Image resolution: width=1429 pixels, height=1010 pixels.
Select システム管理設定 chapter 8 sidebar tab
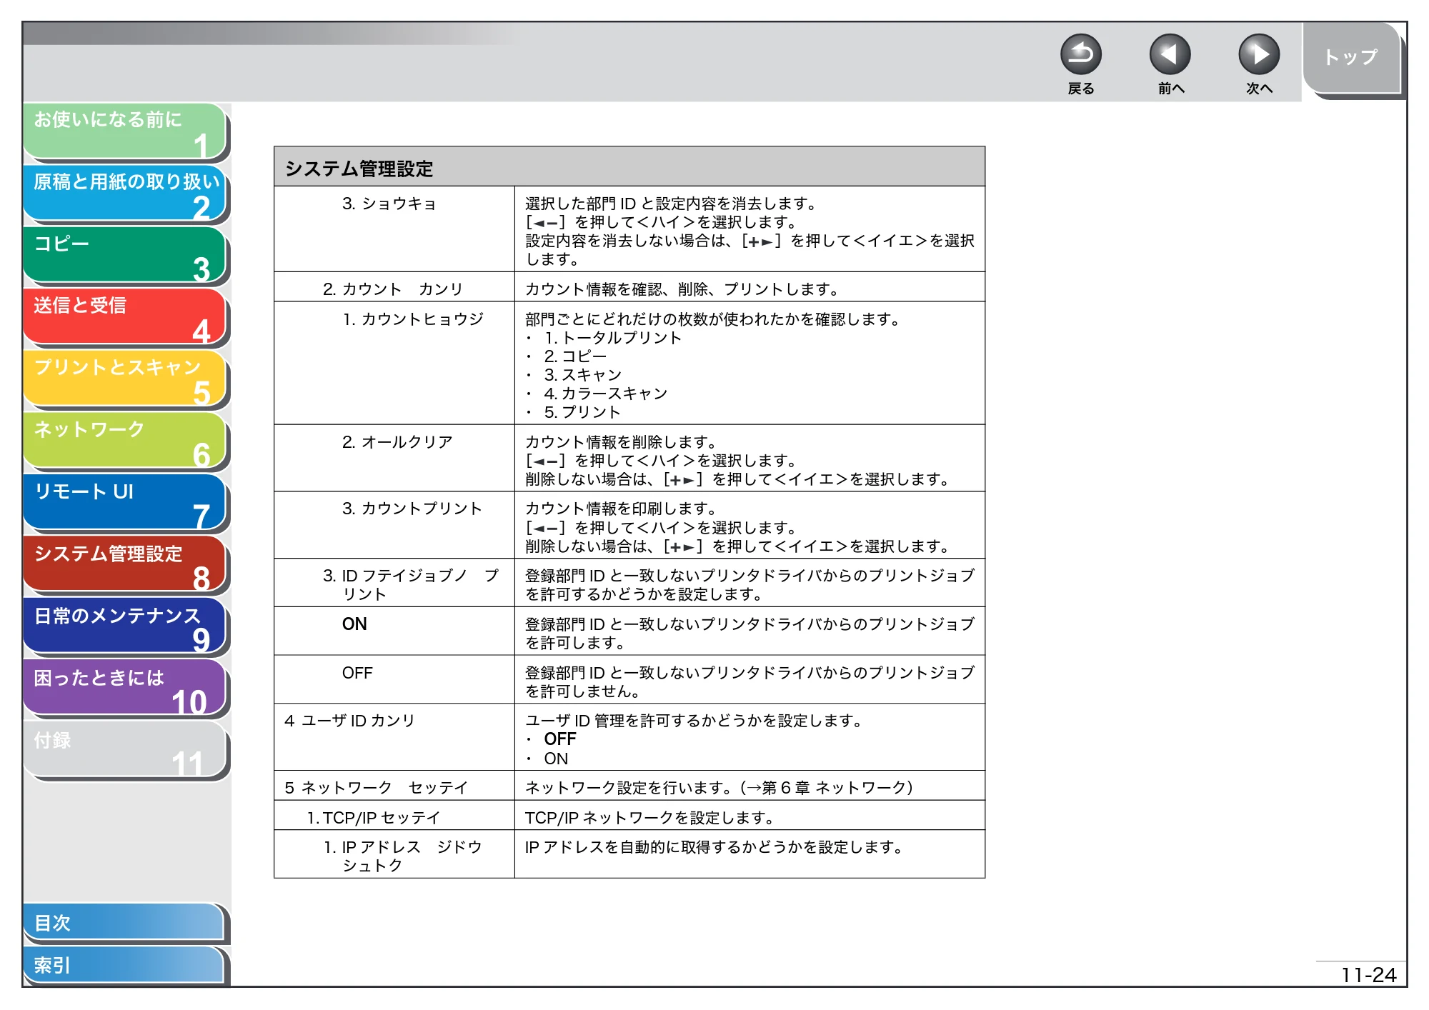[125, 564]
